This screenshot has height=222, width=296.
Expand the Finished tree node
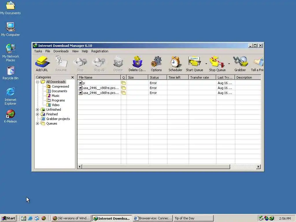[x=37, y=114]
